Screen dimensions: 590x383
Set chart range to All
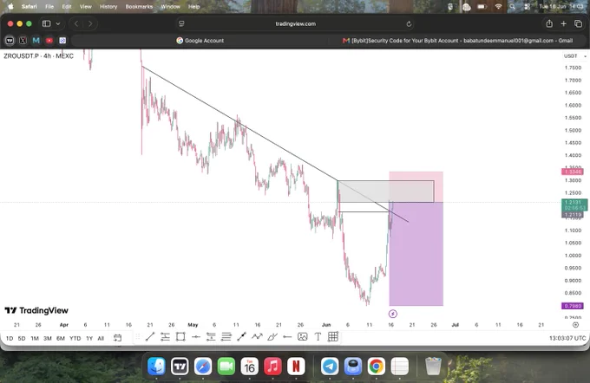coord(101,338)
